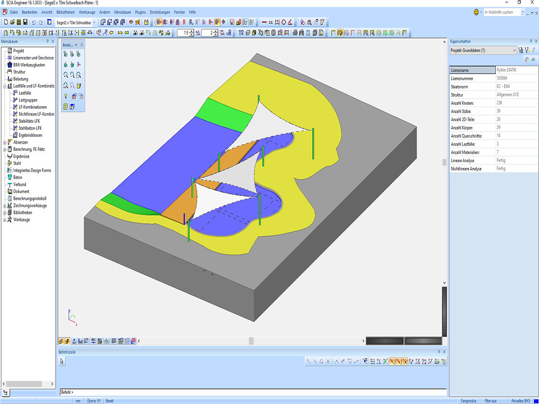This screenshot has width=539, height=404.
Task: Select Lastgruppen in the menu tree
Action: 29,100
